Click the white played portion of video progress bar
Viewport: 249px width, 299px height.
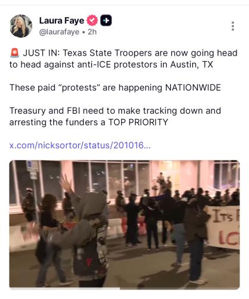[64, 288]
